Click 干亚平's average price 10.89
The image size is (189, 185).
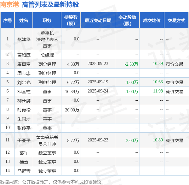(158, 140)
